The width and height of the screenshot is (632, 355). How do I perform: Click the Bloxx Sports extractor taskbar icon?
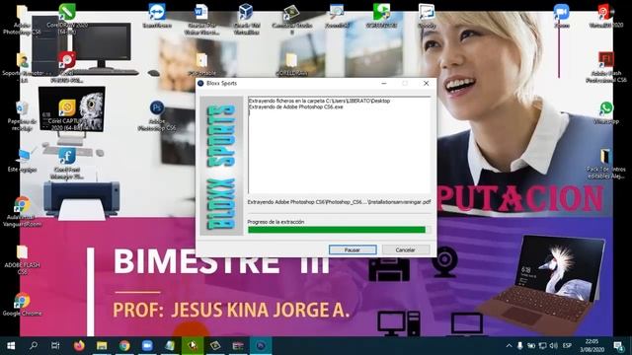(261, 346)
